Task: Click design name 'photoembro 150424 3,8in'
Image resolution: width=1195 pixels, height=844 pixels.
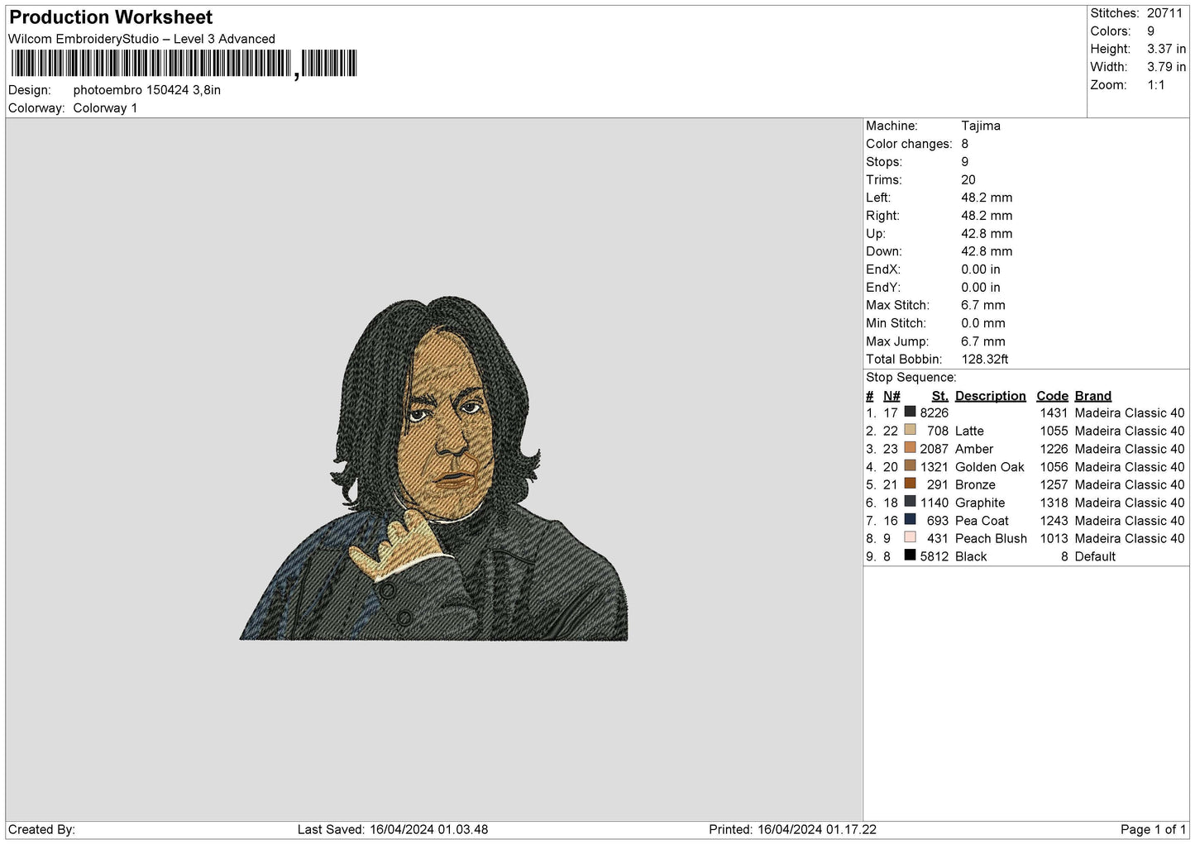Action: (x=147, y=90)
